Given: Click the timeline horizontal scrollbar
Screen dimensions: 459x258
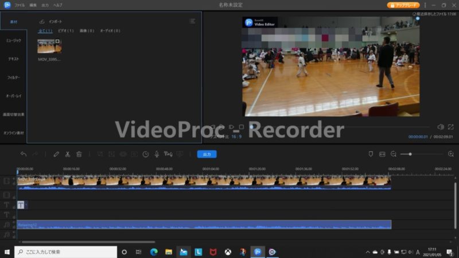Looking at the screenshot, I should [88, 242].
